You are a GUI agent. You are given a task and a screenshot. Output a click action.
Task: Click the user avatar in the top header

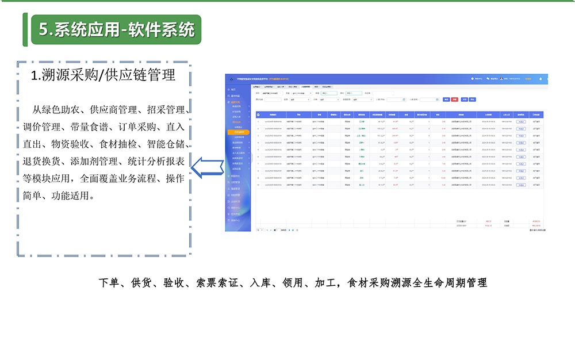coord(501,79)
